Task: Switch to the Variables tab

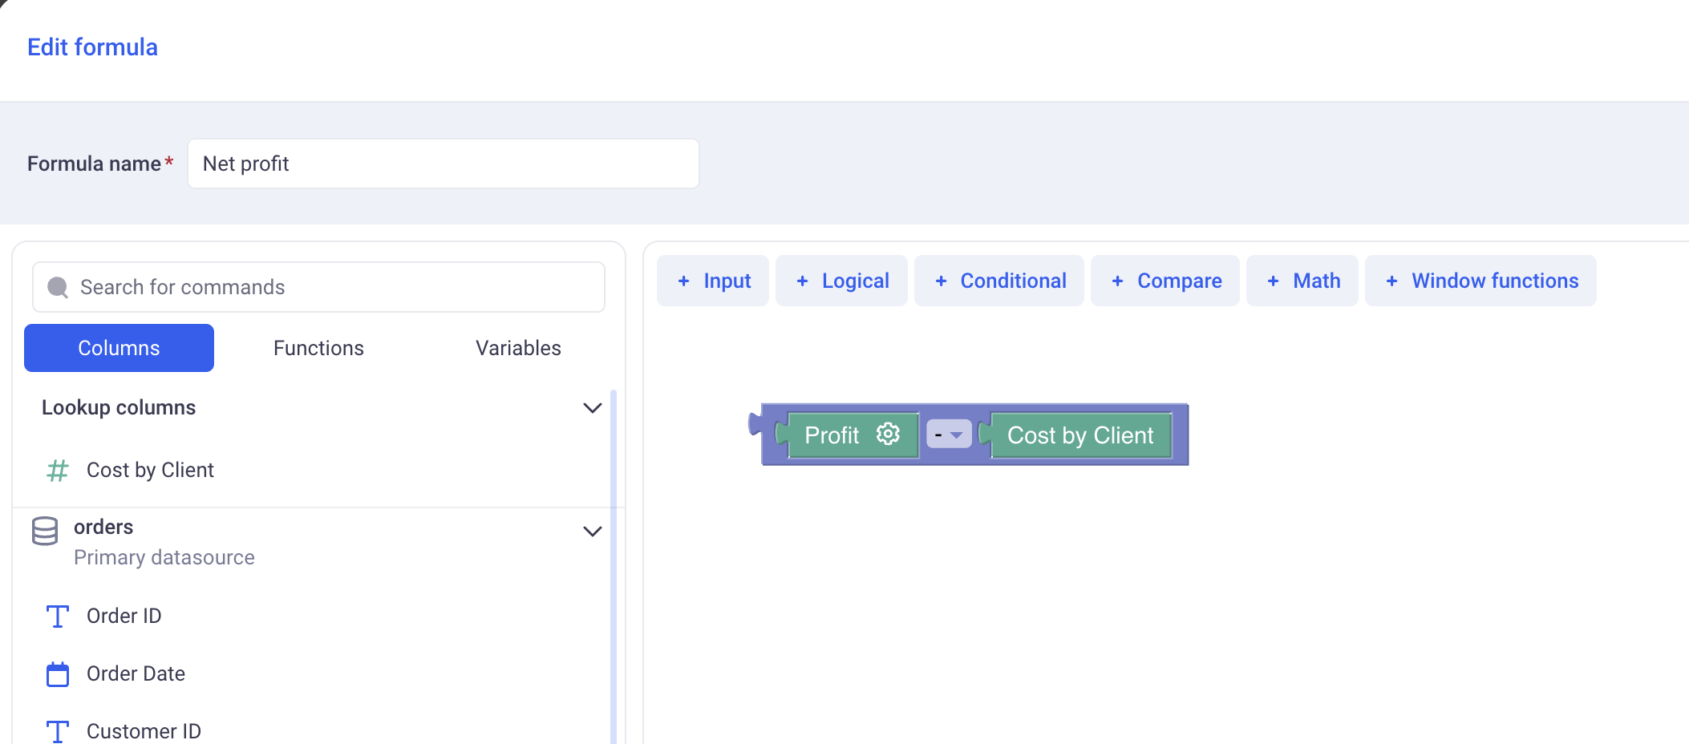Action: coord(518,348)
